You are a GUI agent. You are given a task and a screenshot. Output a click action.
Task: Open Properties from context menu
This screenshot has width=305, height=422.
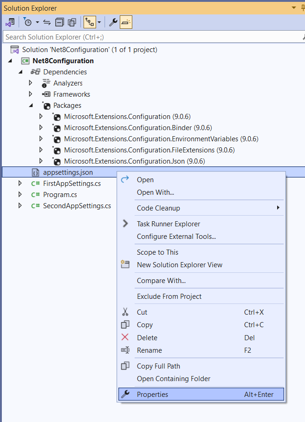(201, 394)
